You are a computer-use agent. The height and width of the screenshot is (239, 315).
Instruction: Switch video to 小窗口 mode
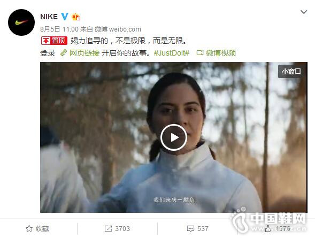(291, 71)
